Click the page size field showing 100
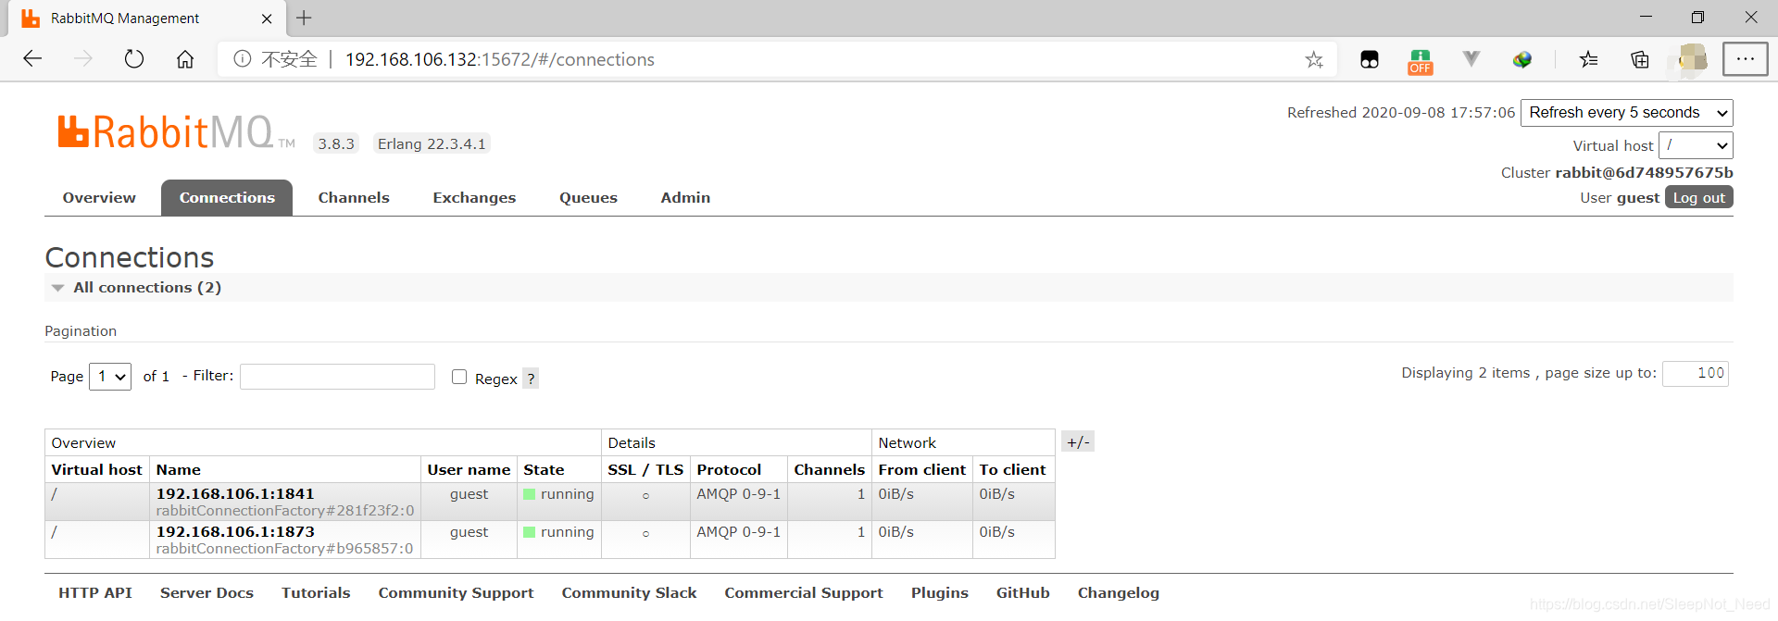Viewport: 1778px width, 621px height. [1696, 374]
